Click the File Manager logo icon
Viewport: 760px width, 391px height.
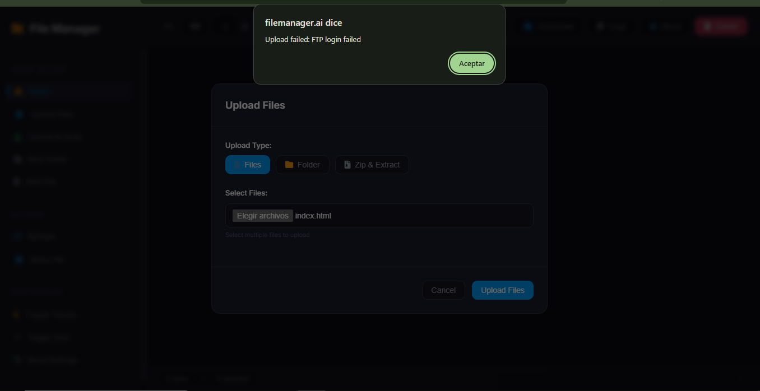click(x=17, y=29)
